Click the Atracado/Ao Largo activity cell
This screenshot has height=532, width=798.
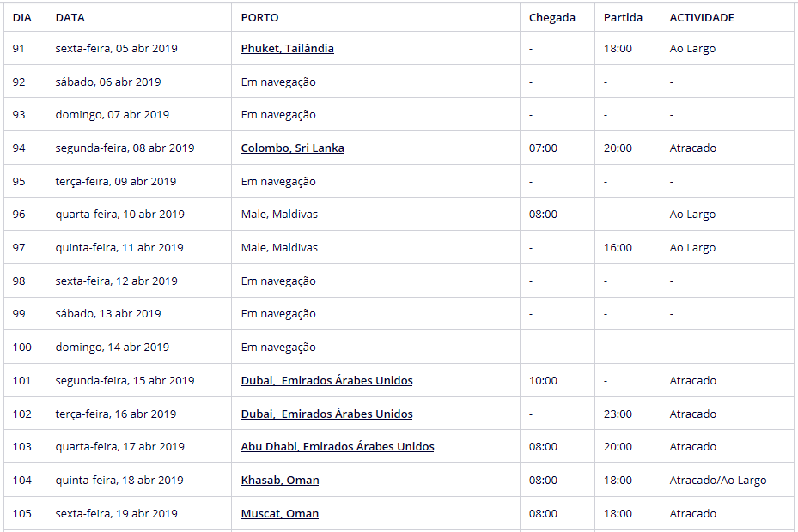718,481
